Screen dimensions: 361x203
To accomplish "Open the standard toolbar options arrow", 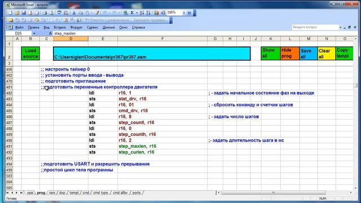I will [x=195, y=13].
